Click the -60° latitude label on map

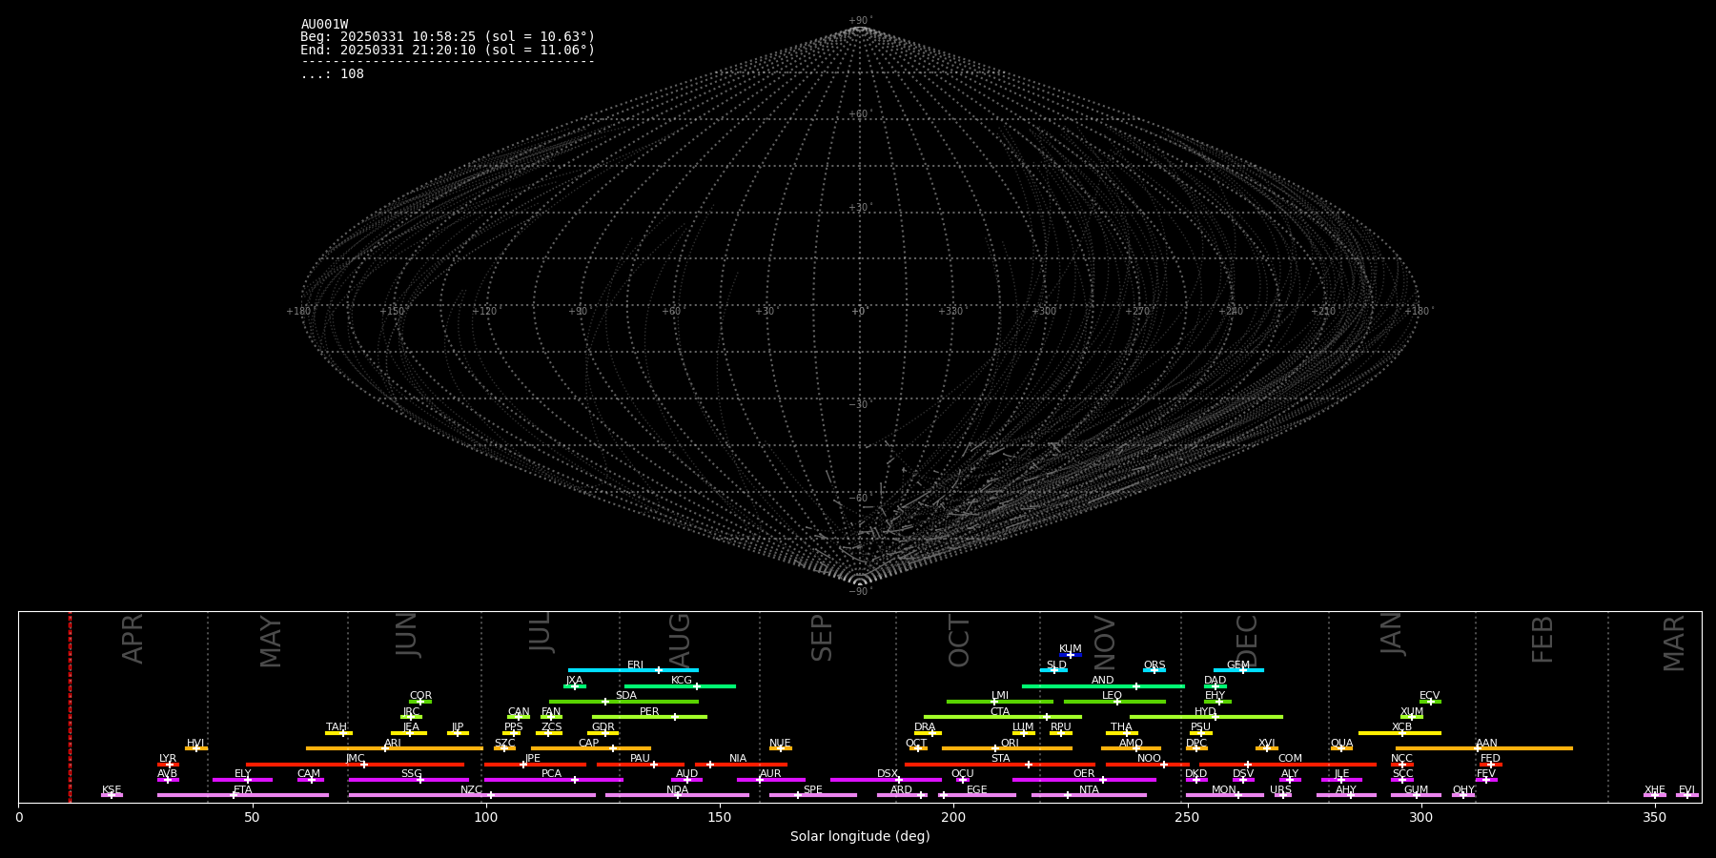[860, 499]
